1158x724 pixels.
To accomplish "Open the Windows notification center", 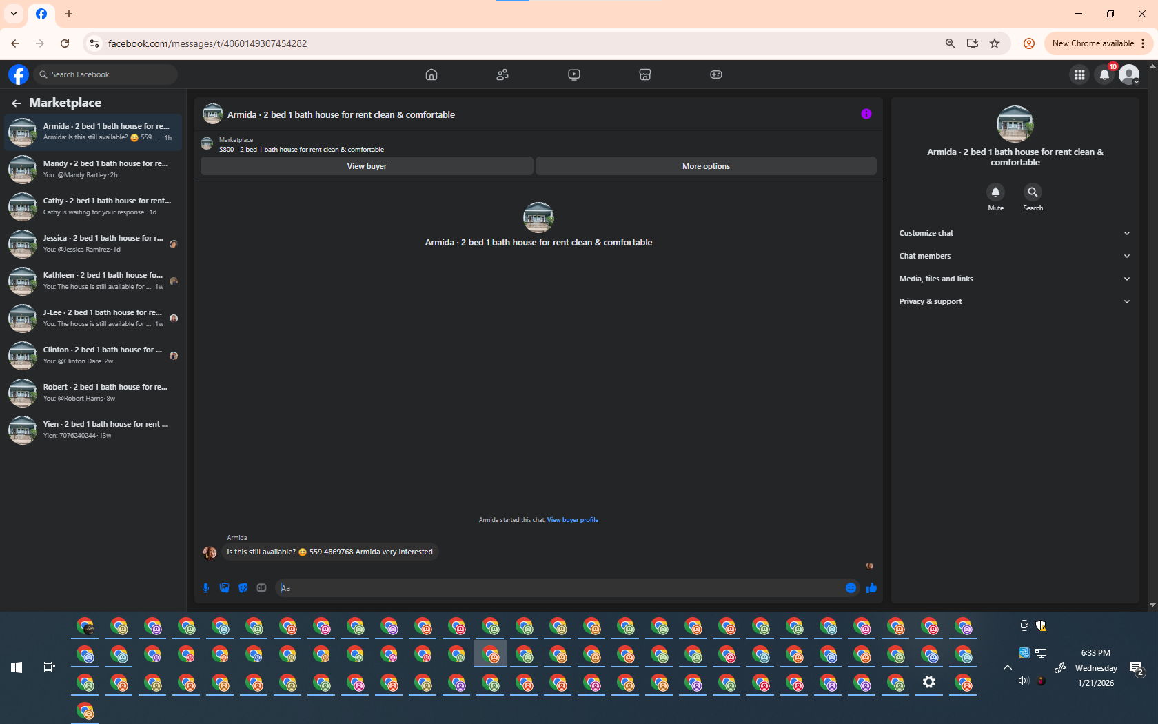I will tap(1136, 667).
